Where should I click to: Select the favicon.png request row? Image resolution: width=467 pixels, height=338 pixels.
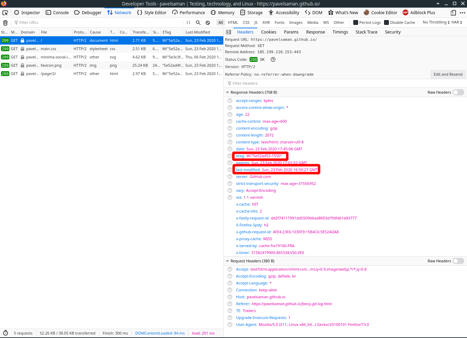tap(112, 65)
